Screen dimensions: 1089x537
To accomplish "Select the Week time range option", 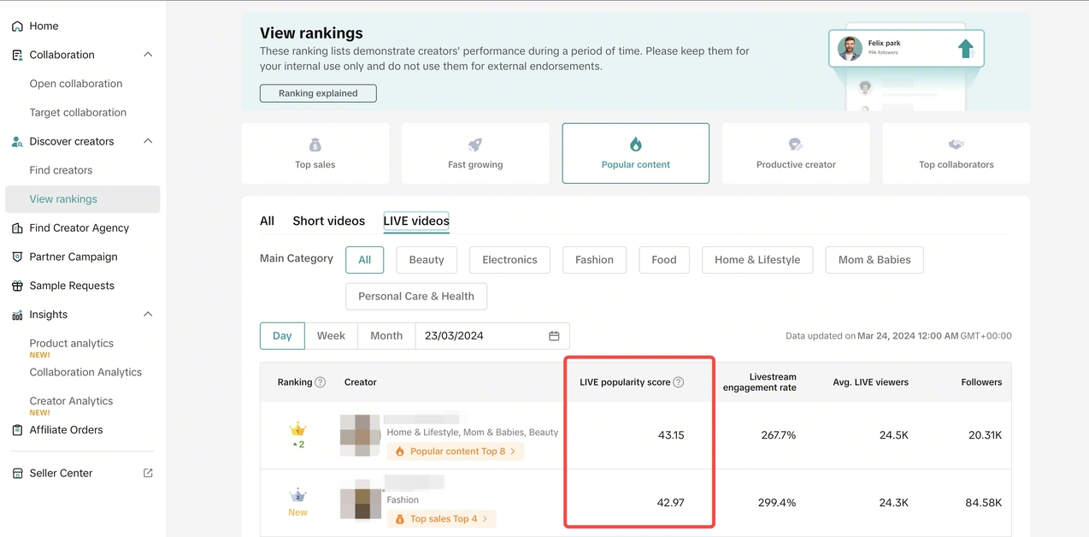I will (331, 336).
